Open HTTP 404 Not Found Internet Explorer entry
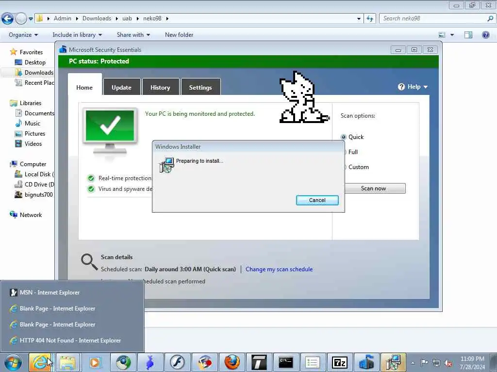This screenshot has width=497, height=372. [72, 341]
